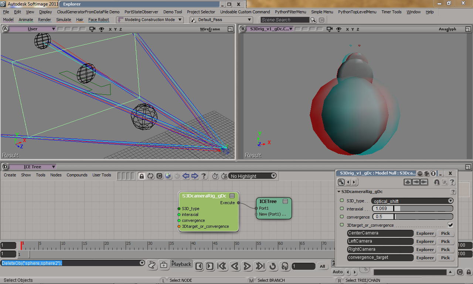
Task: Step to previous frame button
Action: [x=199, y=266]
